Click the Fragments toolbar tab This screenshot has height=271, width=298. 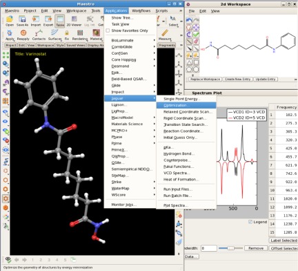167,45
